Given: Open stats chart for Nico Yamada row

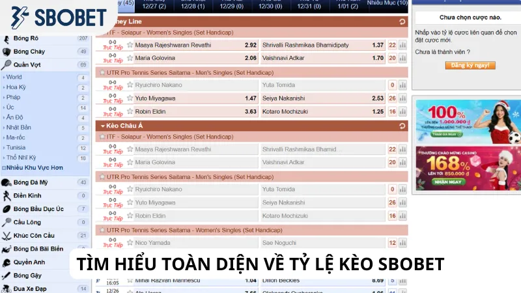Looking at the screenshot, I should pyautogui.click(x=402, y=243).
